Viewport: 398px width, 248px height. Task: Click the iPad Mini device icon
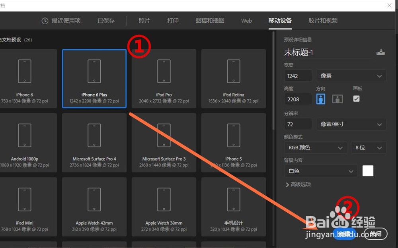point(25,200)
